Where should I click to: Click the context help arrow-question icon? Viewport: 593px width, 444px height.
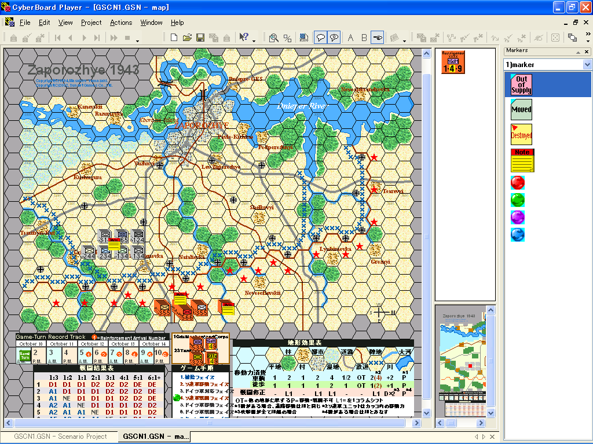(244, 37)
